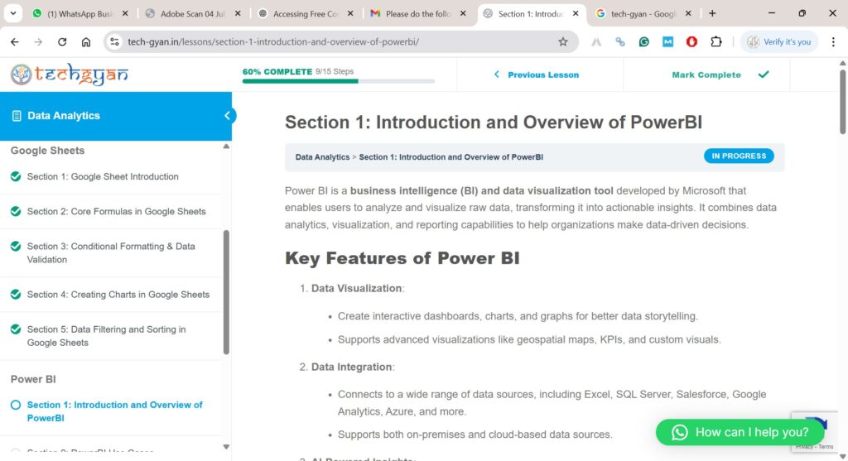Click the Mark Complete button

pos(706,74)
